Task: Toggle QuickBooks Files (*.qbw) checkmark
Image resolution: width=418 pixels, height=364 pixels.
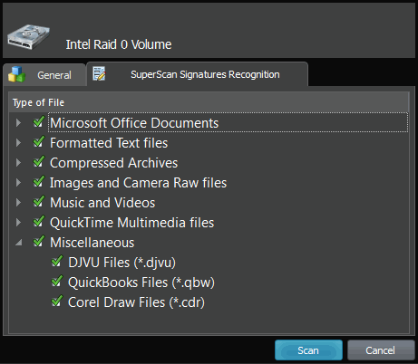Action: [x=57, y=282]
